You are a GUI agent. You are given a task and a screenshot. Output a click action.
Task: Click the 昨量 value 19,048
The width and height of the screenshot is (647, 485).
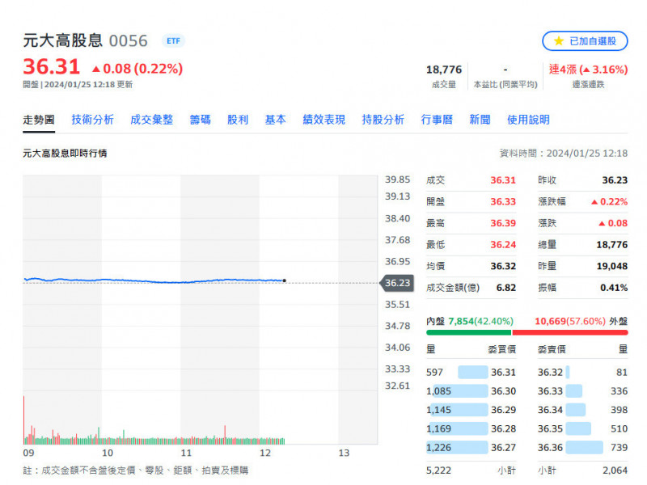click(x=612, y=266)
